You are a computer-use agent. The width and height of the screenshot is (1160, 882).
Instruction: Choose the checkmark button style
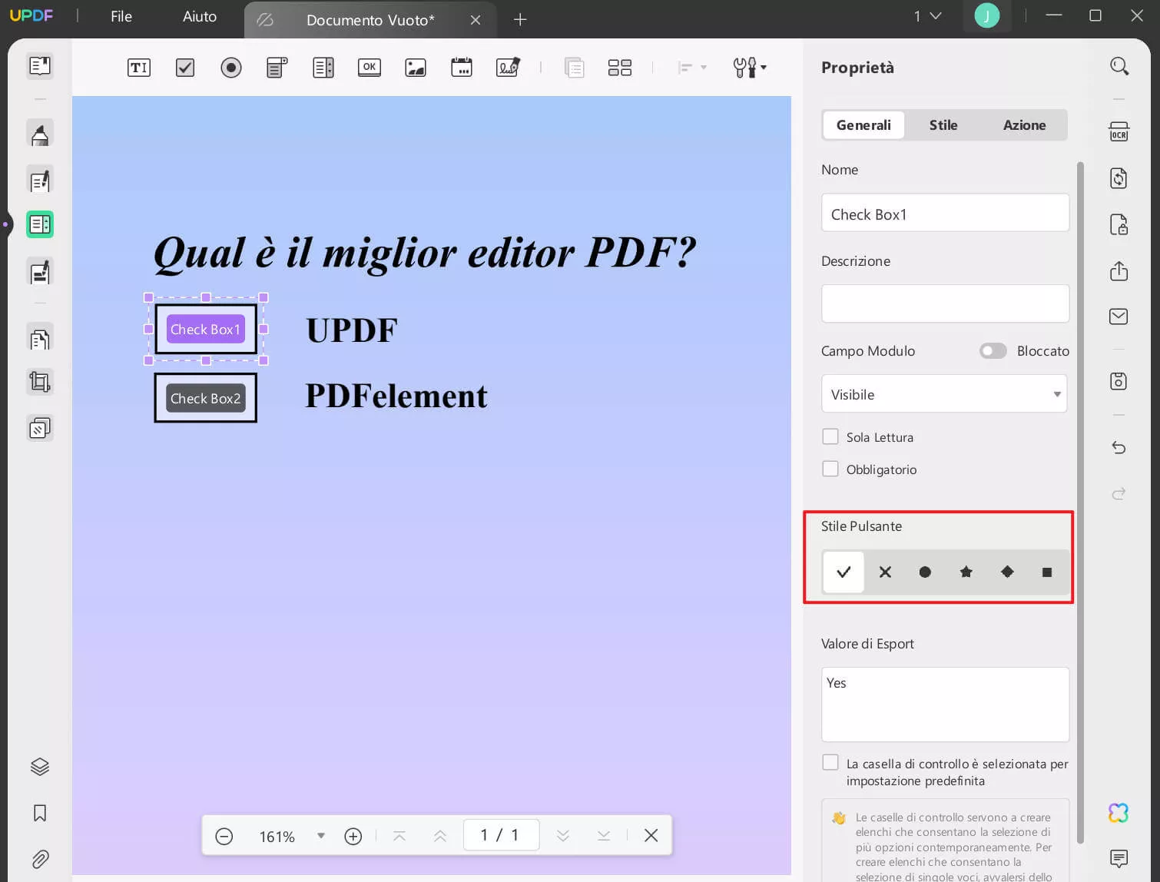coord(843,572)
